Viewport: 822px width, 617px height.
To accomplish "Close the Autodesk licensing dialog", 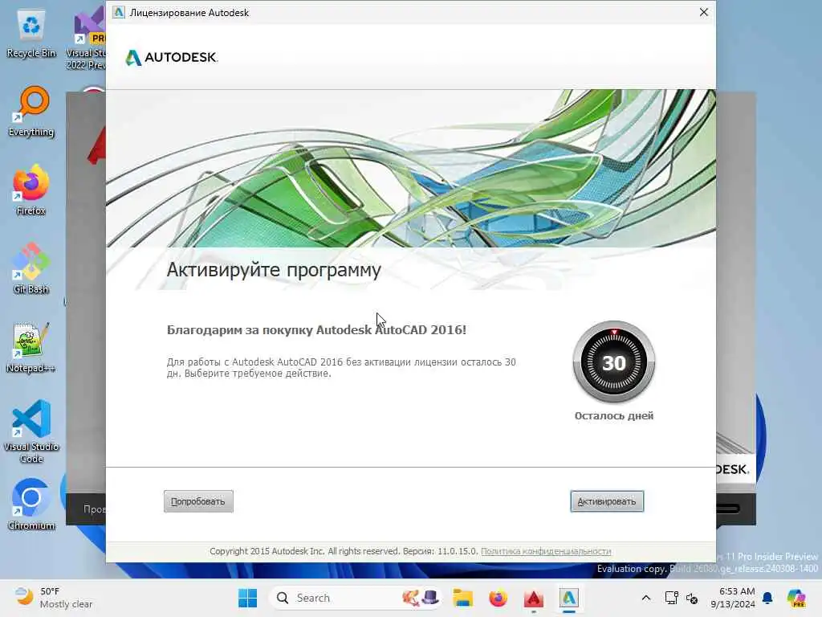I will [x=703, y=12].
